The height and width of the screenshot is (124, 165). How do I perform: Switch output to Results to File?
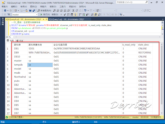[99, 14]
